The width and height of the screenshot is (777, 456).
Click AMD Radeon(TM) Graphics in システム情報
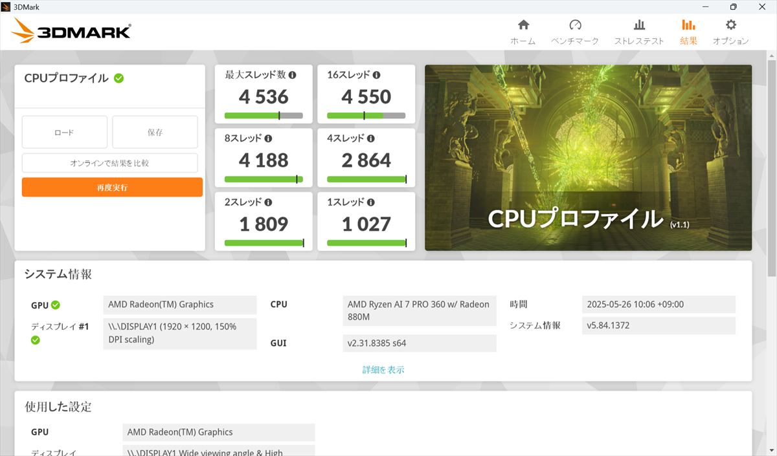[180, 305]
